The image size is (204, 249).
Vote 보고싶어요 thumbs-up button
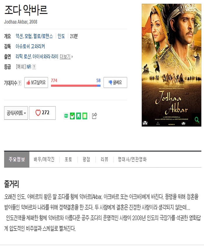click(x=36, y=82)
